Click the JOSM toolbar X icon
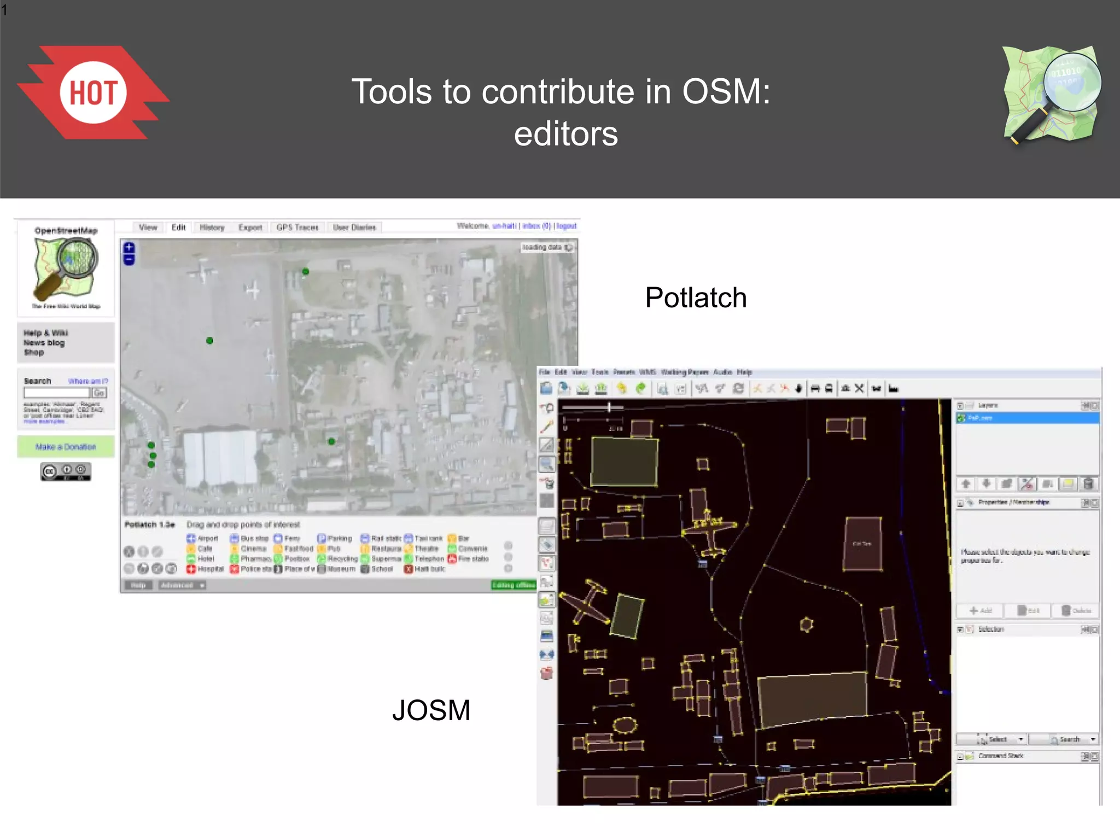 click(x=859, y=388)
